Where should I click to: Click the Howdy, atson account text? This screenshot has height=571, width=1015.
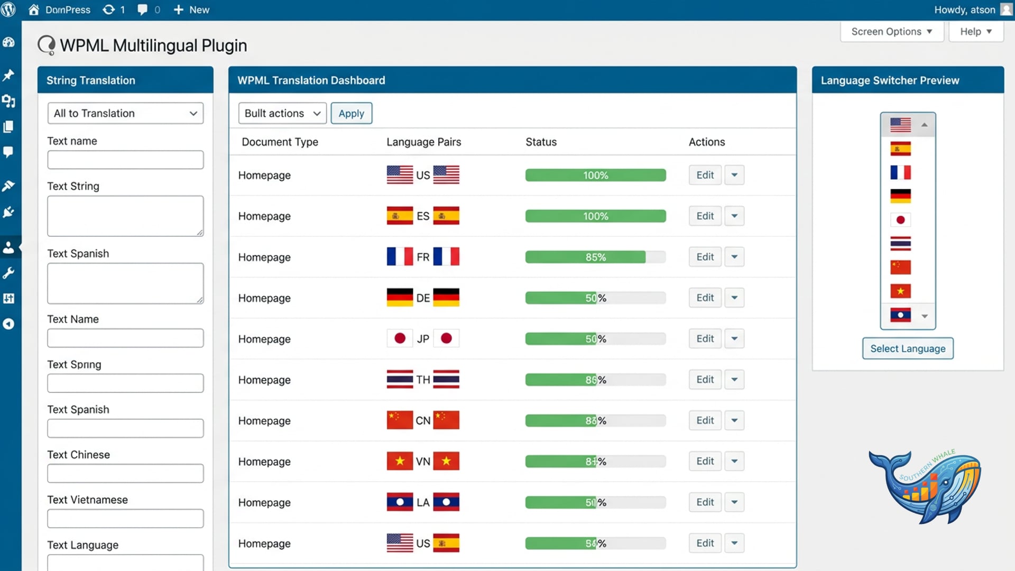[964, 10]
